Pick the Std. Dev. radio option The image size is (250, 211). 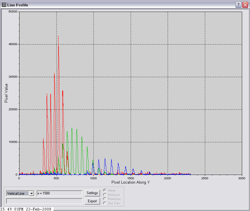[105, 203]
